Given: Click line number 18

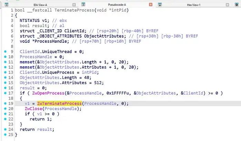Looking at the screenshot, I should 11,98.
